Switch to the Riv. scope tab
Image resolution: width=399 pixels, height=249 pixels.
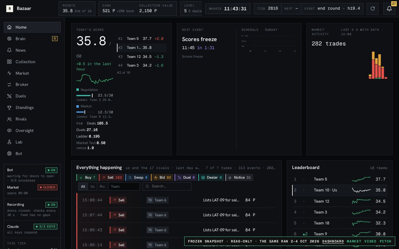pos(103,186)
